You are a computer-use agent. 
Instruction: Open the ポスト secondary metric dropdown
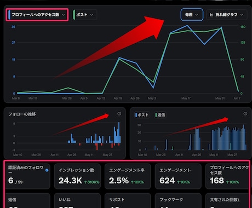(85, 15)
